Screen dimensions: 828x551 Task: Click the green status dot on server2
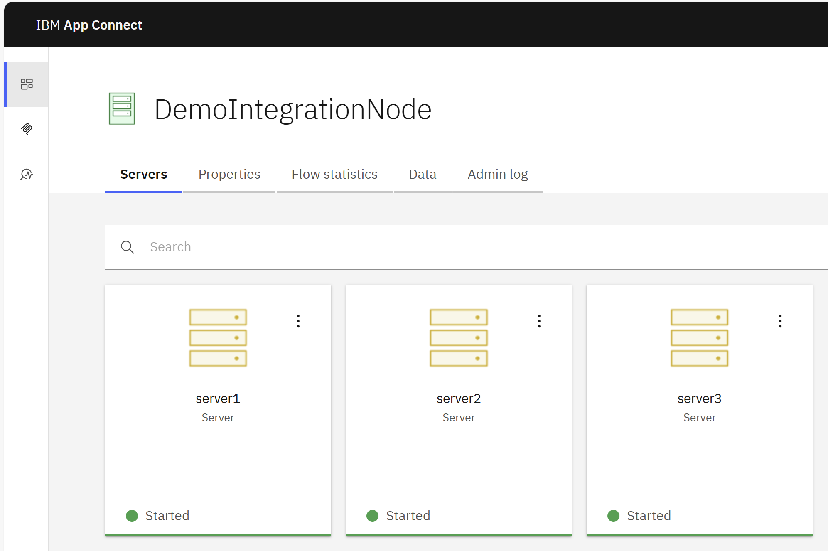372,516
